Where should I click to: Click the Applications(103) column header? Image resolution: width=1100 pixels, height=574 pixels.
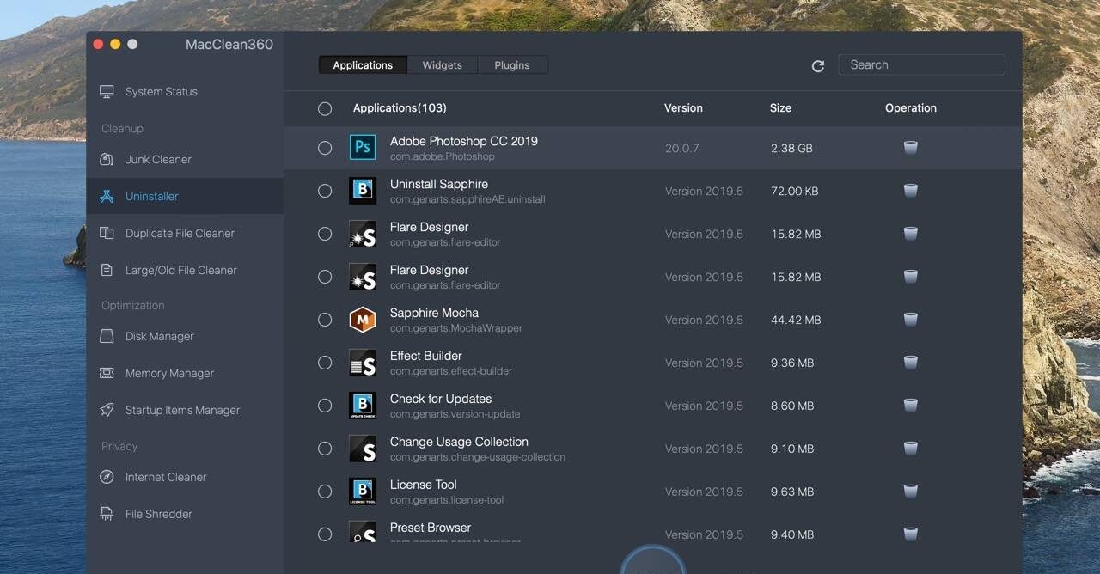(x=400, y=108)
